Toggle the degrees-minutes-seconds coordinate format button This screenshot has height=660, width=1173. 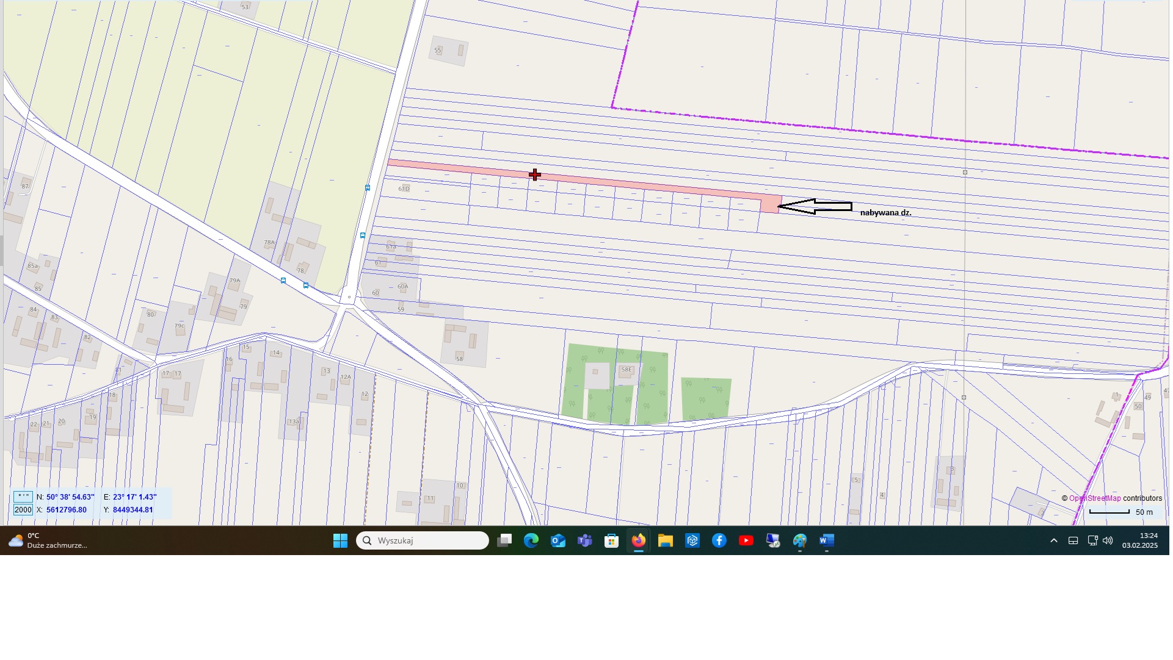[x=23, y=497]
